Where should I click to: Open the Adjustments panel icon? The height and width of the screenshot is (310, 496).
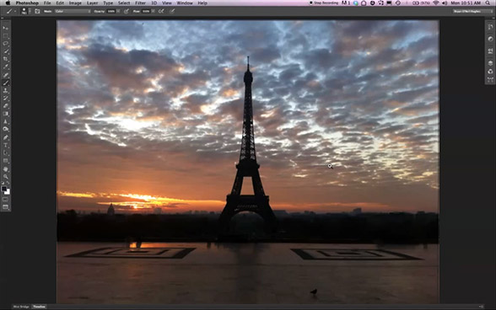[x=490, y=39]
